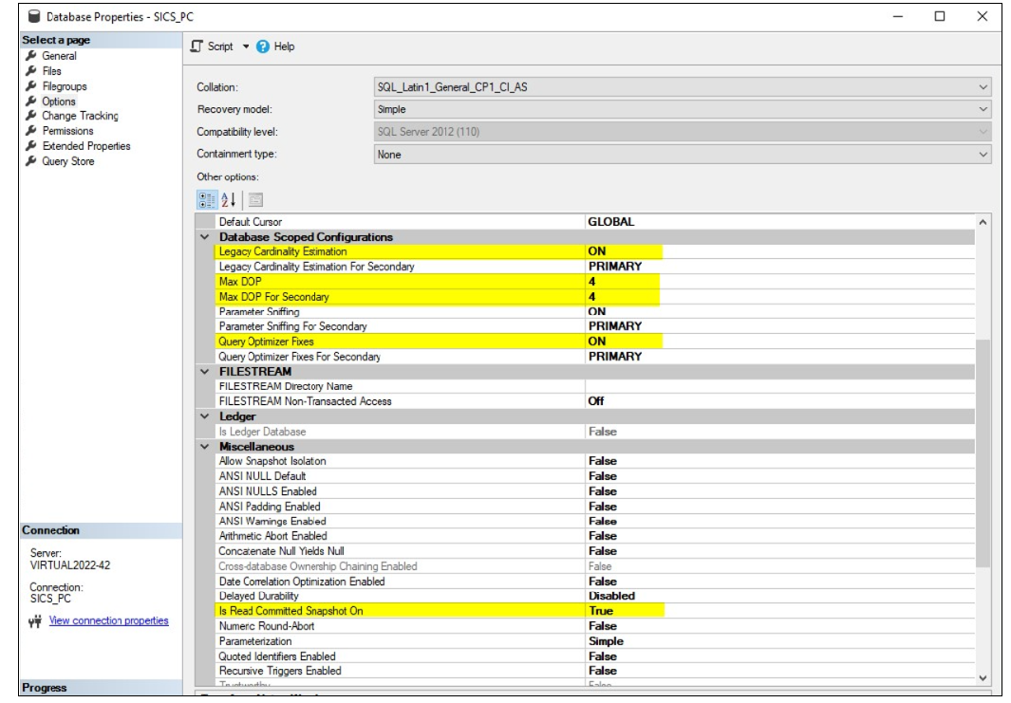The height and width of the screenshot is (703, 1011).
Task: Select the Categorized view icon
Action: coord(207,200)
